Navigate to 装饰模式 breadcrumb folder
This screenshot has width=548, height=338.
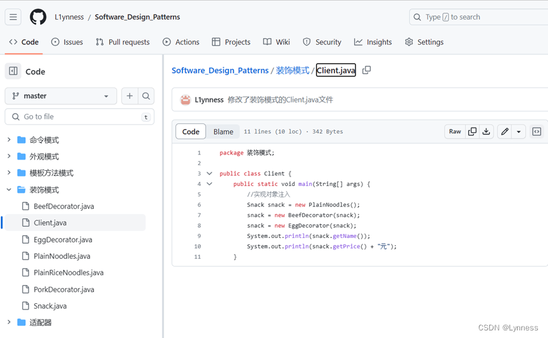[293, 70]
